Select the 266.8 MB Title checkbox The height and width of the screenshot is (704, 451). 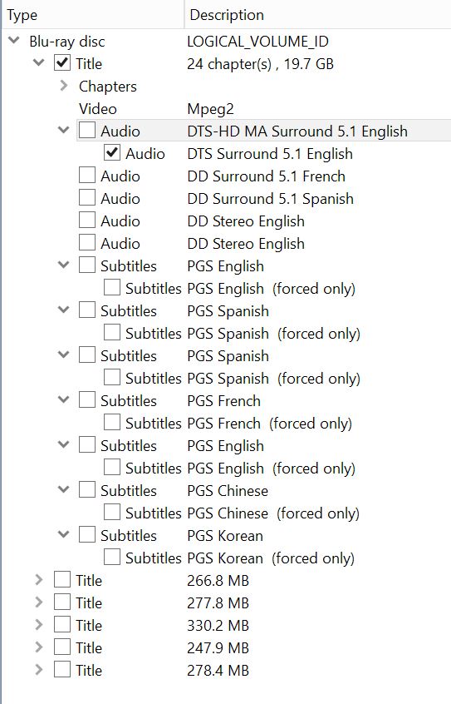click(61, 580)
